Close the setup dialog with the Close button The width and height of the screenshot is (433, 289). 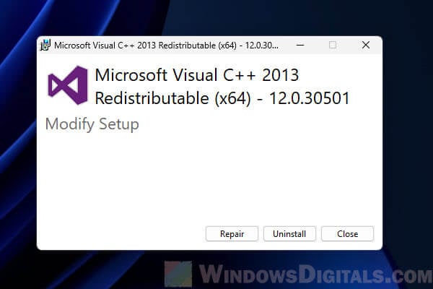[x=347, y=234]
